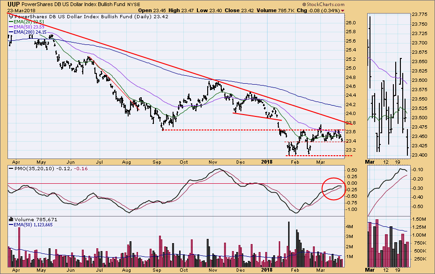The image size is (435, 274).
Task: Click the EMA(50) 1,123,665 volume legend
Action: pyautogui.click(x=33, y=224)
